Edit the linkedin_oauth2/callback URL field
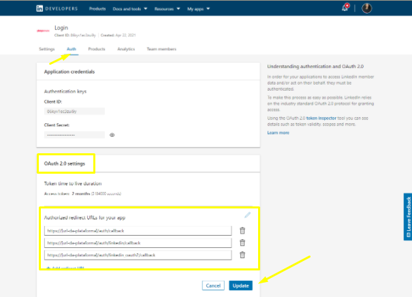This screenshot has width=412, height=297. (x=138, y=255)
